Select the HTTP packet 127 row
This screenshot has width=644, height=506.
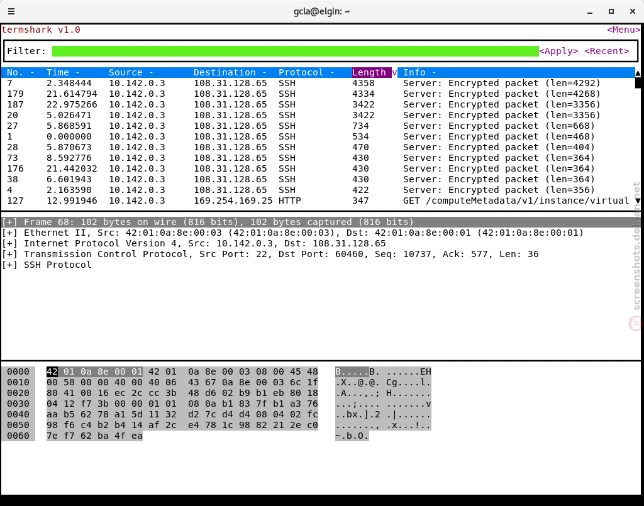(x=318, y=201)
